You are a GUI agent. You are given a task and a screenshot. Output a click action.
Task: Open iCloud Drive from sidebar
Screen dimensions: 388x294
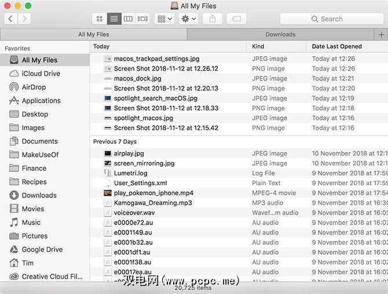(41, 73)
